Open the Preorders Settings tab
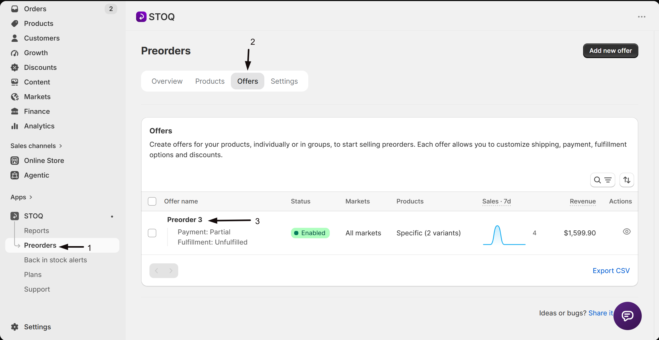The height and width of the screenshot is (340, 659). coord(284,81)
